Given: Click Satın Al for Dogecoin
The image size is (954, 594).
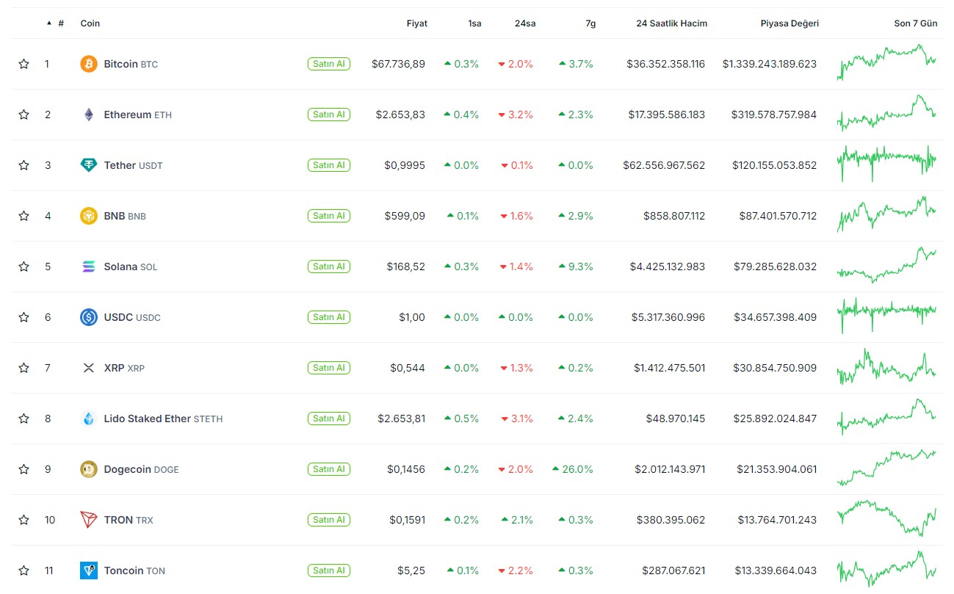Looking at the screenshot, I should [x=329, y=469].
